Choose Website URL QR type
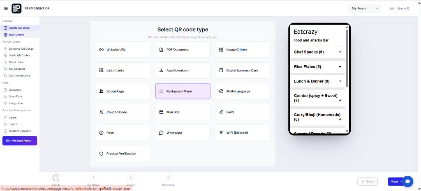421x191 pixels. pyautogui.click(x=123, y=50)
